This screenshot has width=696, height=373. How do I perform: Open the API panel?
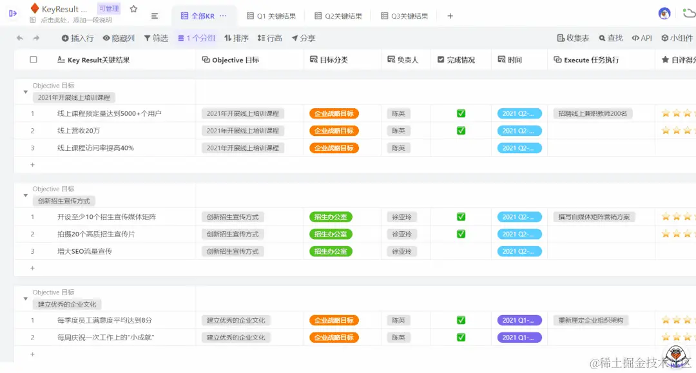[x=642, y=38]
